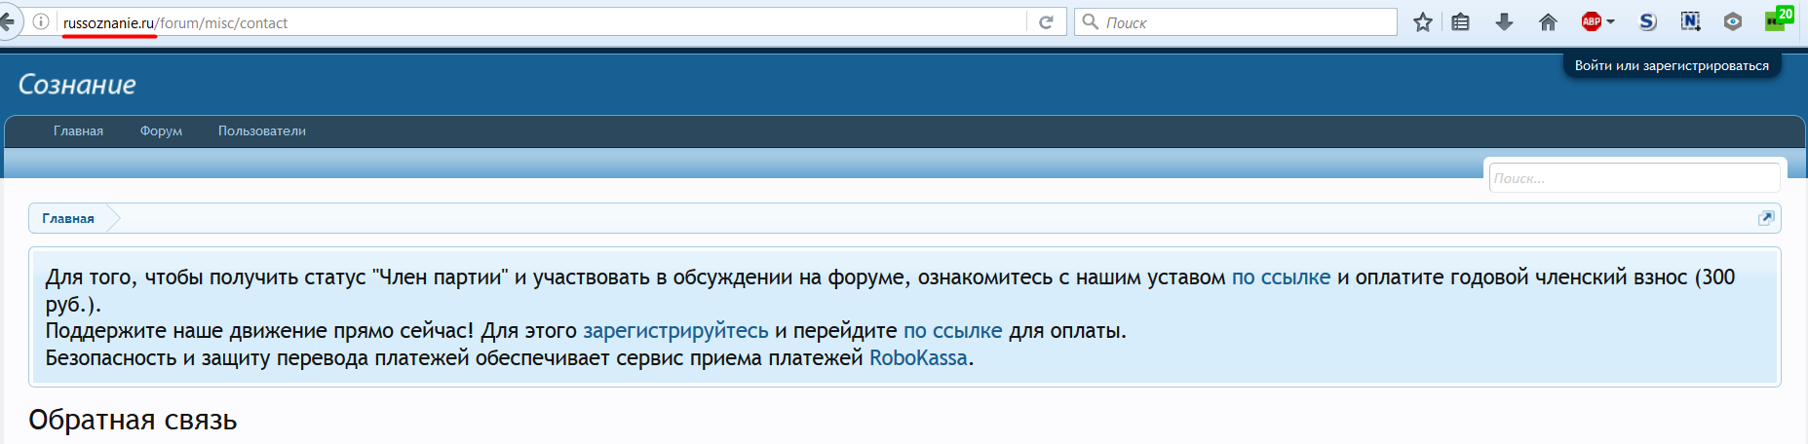Bookmark this page with the star icon
The width and height of the screenshot is (1808, 444).
[x=1423, y=22]
